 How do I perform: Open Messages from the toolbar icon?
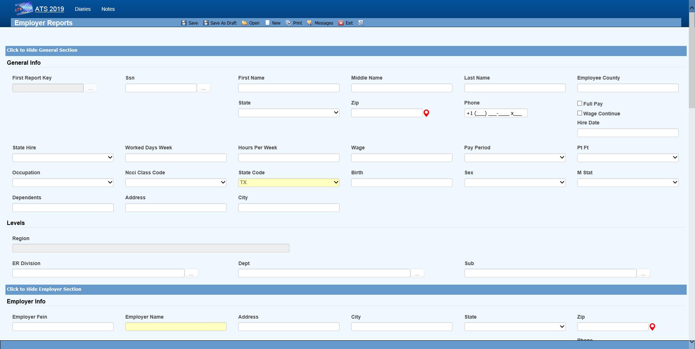pos(309,23)
